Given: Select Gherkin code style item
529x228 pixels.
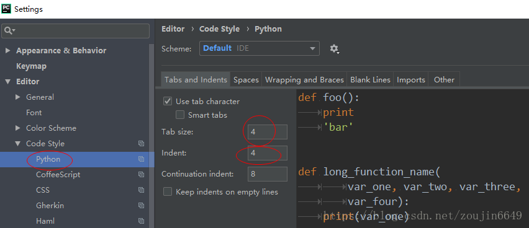Looking at the screenshot, I should pyautogui.click(x=50, y=206).
